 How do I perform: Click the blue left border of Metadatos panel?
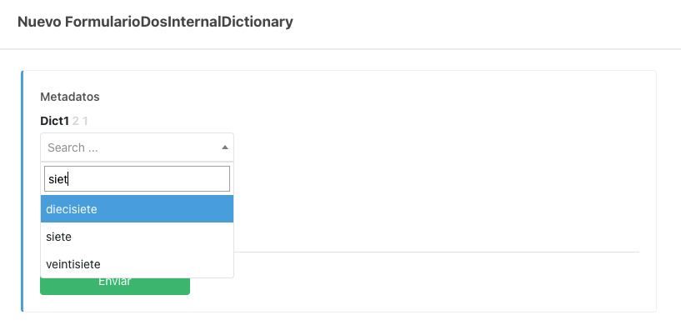point(23,191)
